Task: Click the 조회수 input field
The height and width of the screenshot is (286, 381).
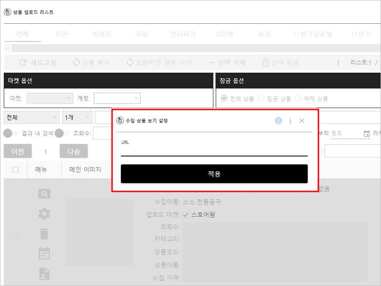Action: coord(102,133)
